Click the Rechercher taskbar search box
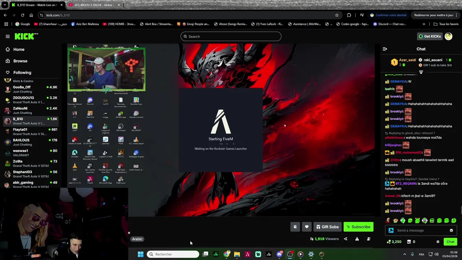The image size is (462, 260). pyautogui.click(x=173, y=254)
